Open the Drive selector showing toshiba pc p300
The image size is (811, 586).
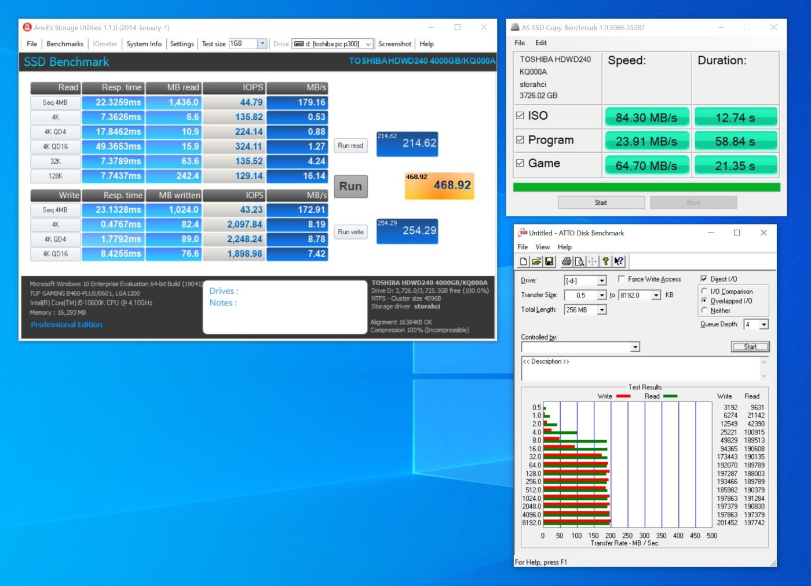pos(332,44)
